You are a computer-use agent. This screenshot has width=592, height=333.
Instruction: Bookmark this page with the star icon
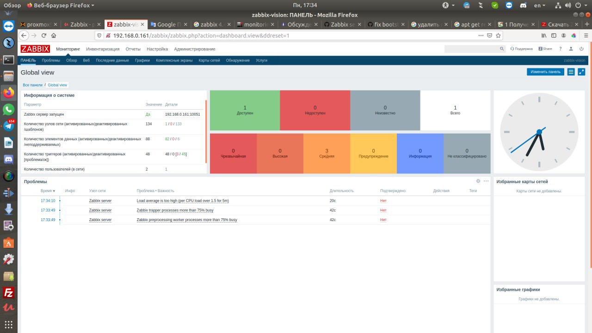(499, 35)
